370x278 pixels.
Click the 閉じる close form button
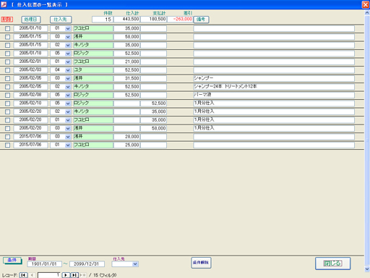332,264
